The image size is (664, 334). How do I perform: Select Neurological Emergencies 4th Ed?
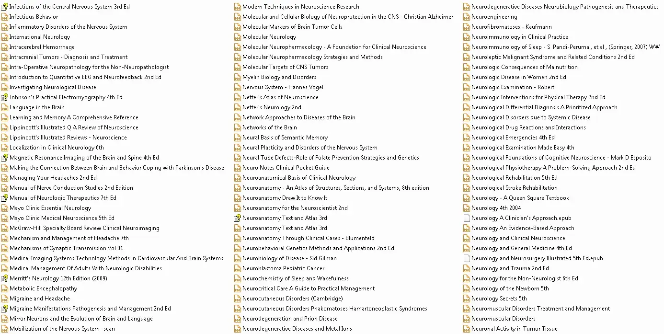click(513, 138)
